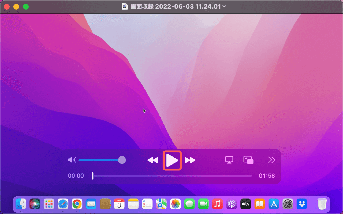Start playback with the Play button
This screenshot has width=343, height=214.
(x=172, y=160)
